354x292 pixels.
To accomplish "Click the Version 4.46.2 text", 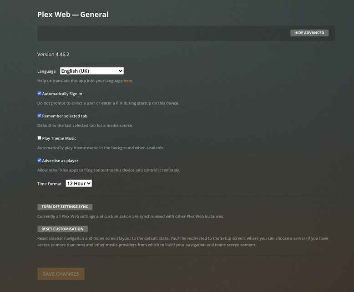I will click(x=53, y=55).
